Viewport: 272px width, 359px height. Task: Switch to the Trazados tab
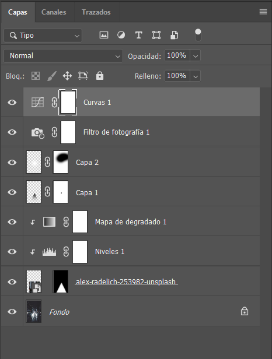[x=96, y=12]
